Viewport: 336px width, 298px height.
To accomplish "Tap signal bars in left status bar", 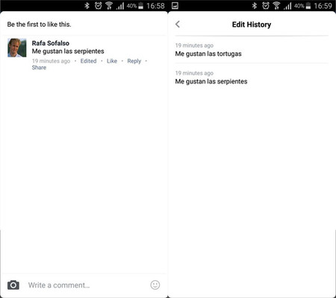I will 120,6.
